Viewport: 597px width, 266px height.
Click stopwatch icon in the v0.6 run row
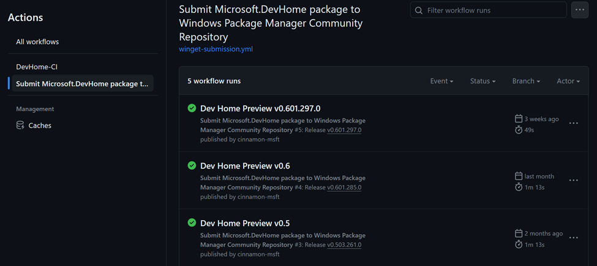518,187
